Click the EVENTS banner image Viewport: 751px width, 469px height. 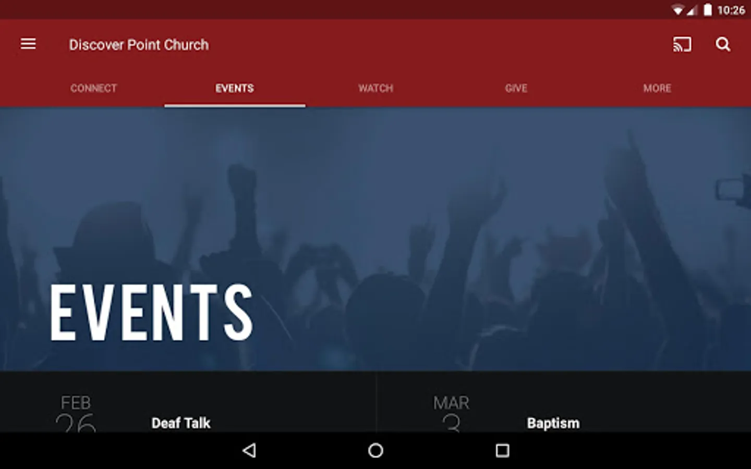(375, 239)
